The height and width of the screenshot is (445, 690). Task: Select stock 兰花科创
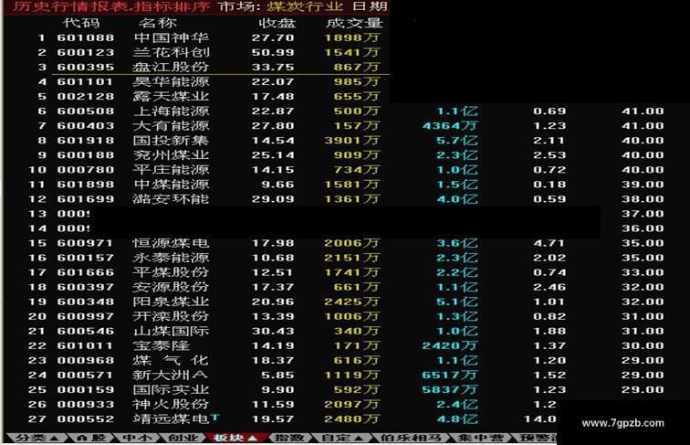[x=172, y=52]
